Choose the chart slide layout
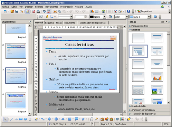172x127 pixels. click(x=157, y=77)
